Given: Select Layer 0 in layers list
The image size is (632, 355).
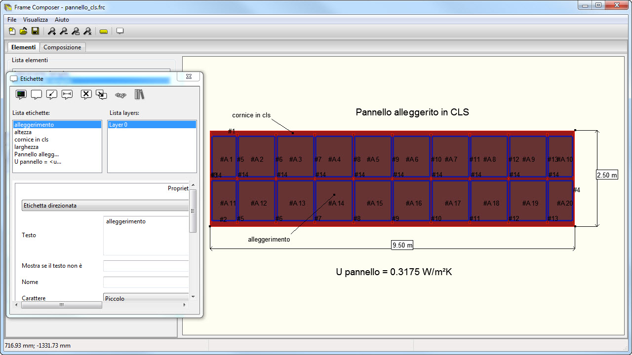Looking at the screenshot, I should tap(118, 125).
